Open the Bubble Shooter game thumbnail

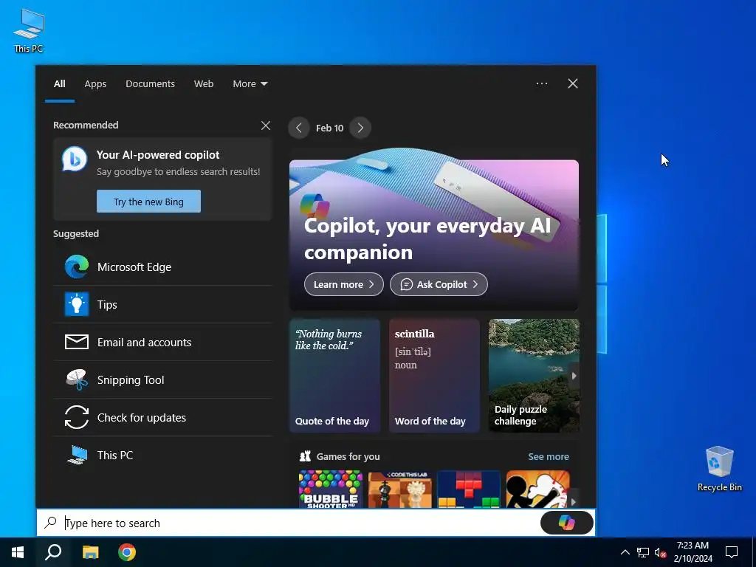331,489
